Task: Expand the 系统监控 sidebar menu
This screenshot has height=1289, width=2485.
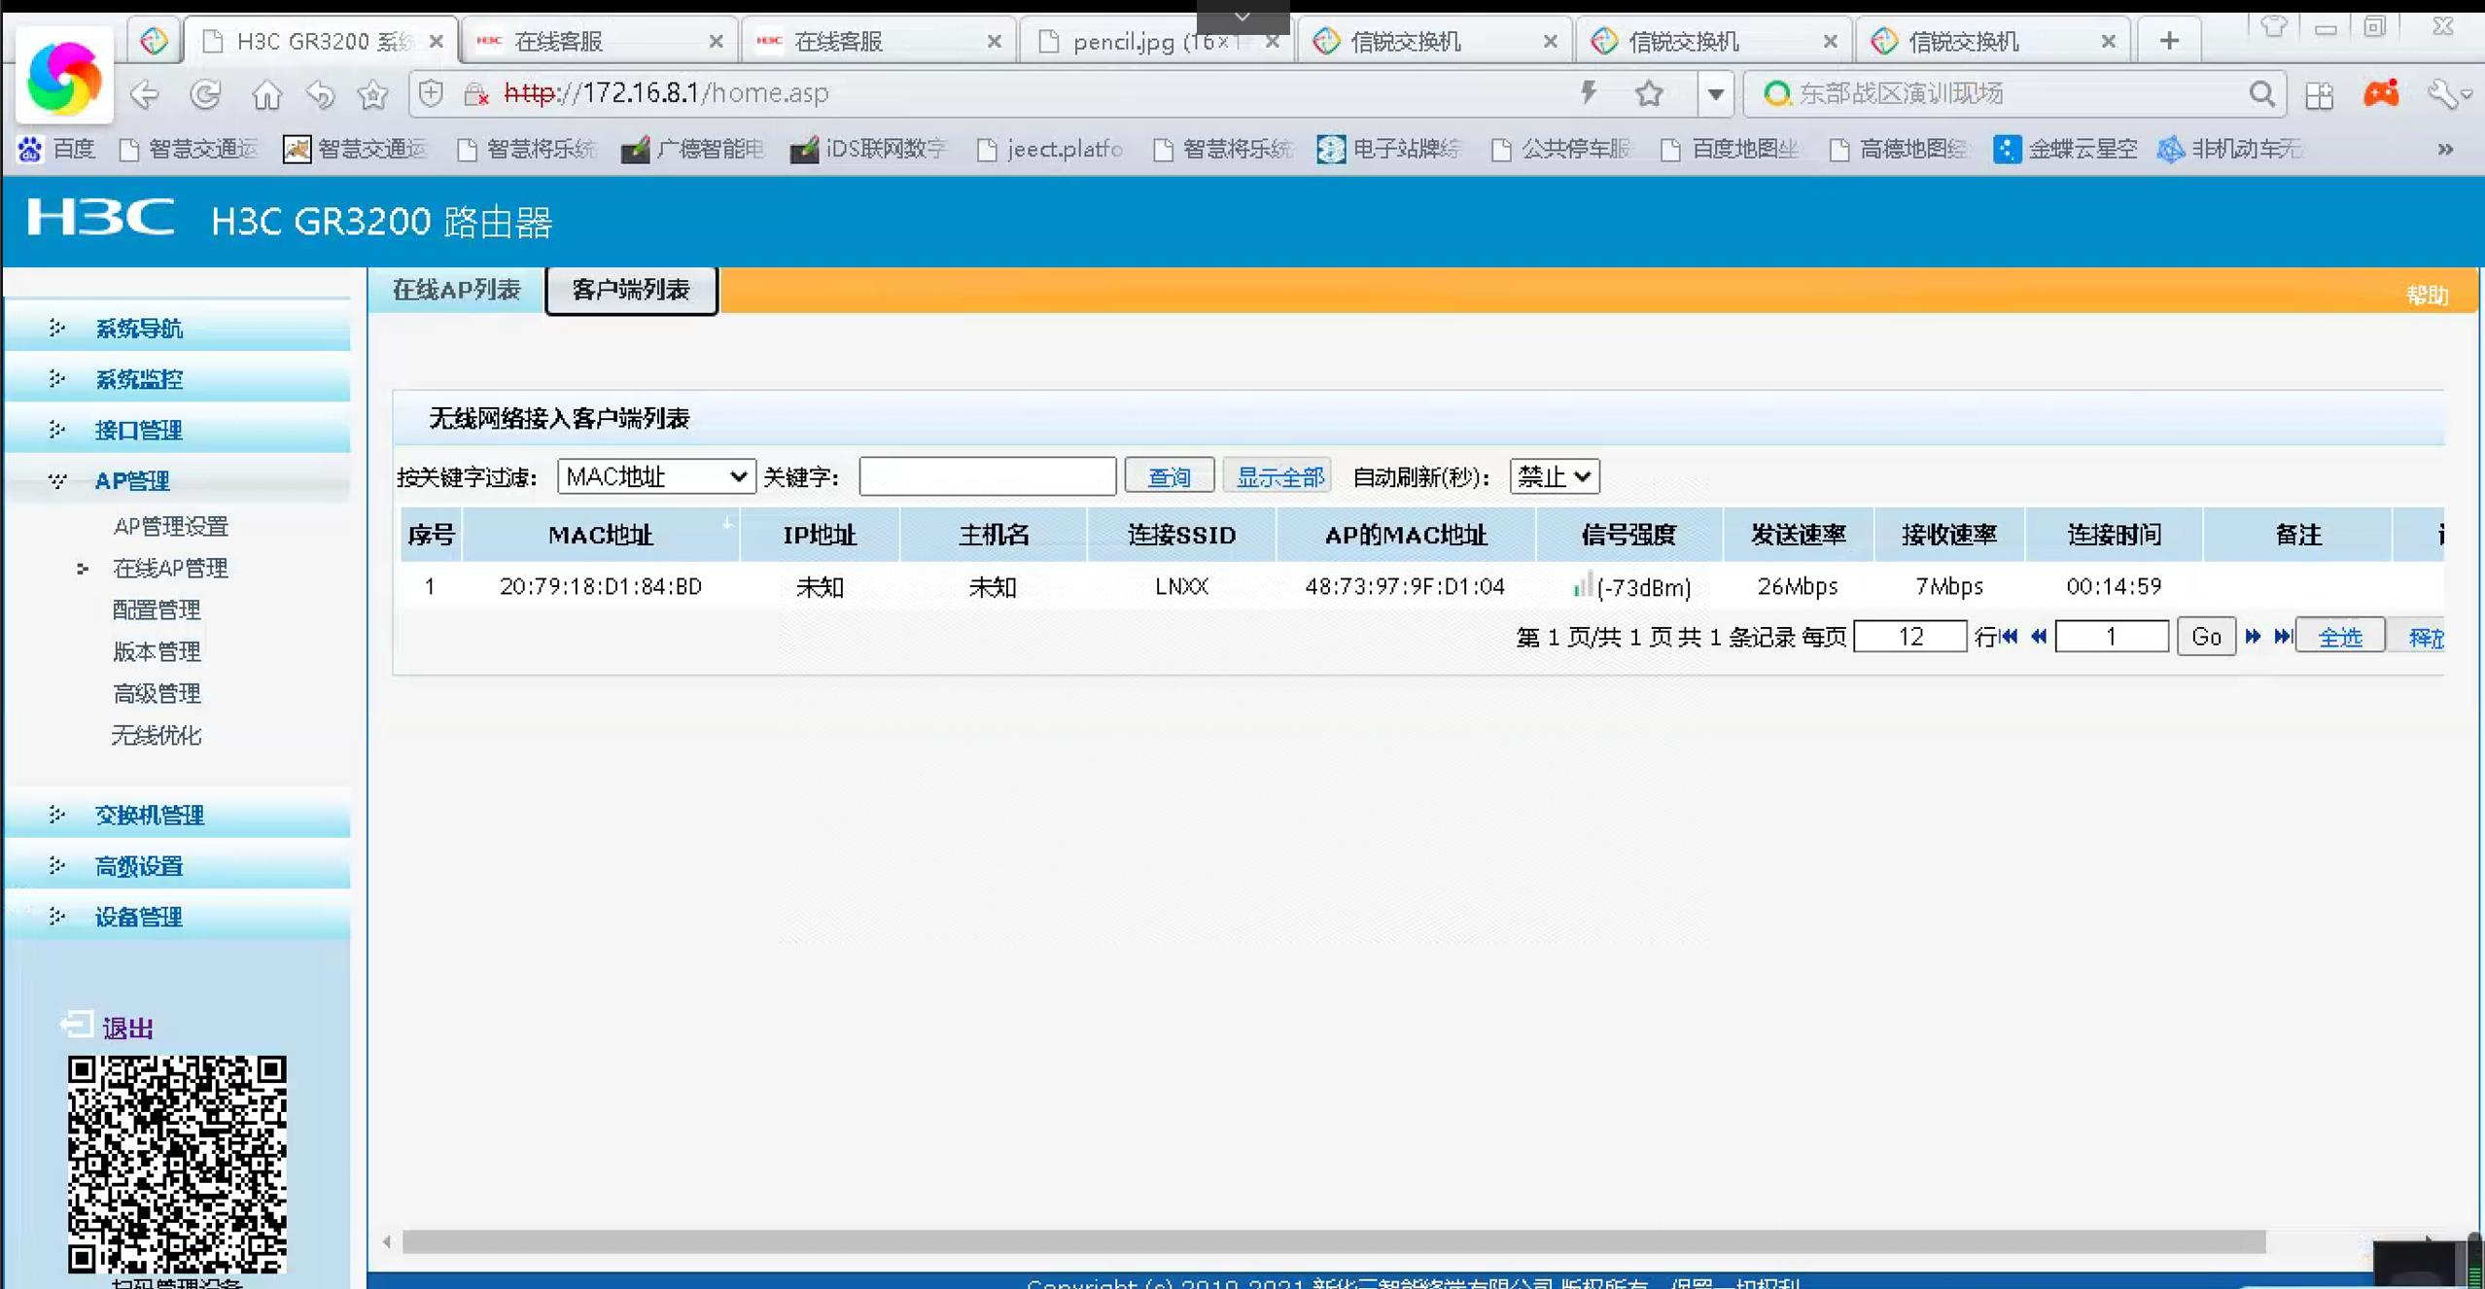Action: click(139, 379)
